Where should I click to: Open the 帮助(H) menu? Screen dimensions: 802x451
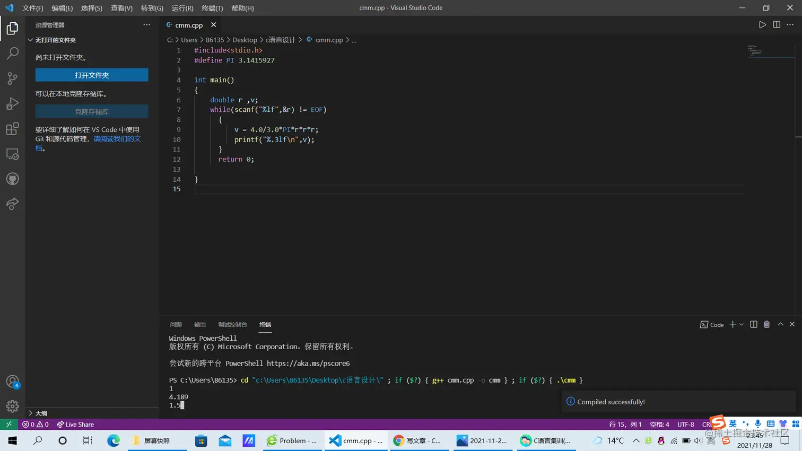click(x=242, y=8)
